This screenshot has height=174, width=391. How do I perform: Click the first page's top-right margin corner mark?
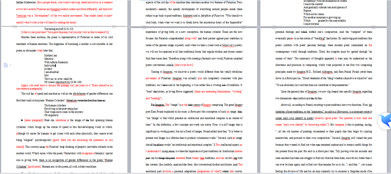click(115, 27)
